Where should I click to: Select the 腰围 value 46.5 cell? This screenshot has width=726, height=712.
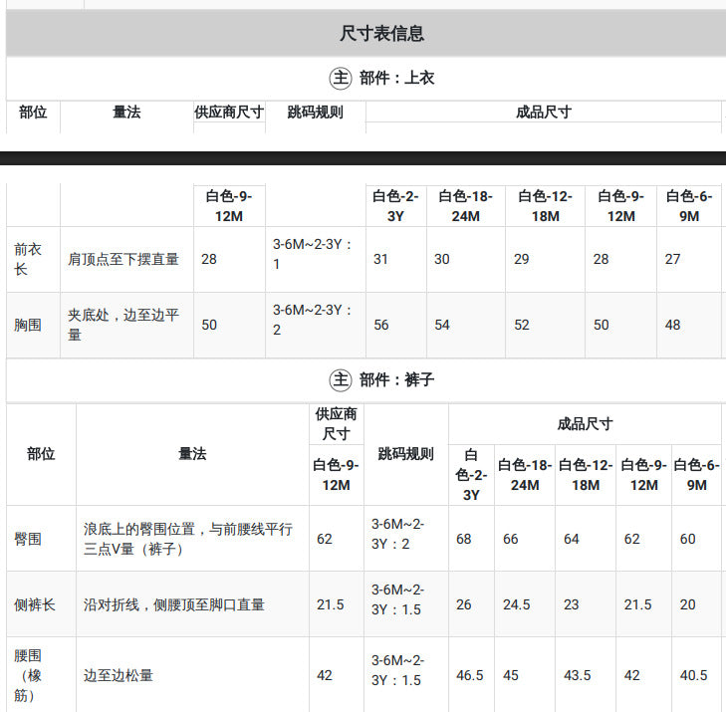(x=469, y=675)
